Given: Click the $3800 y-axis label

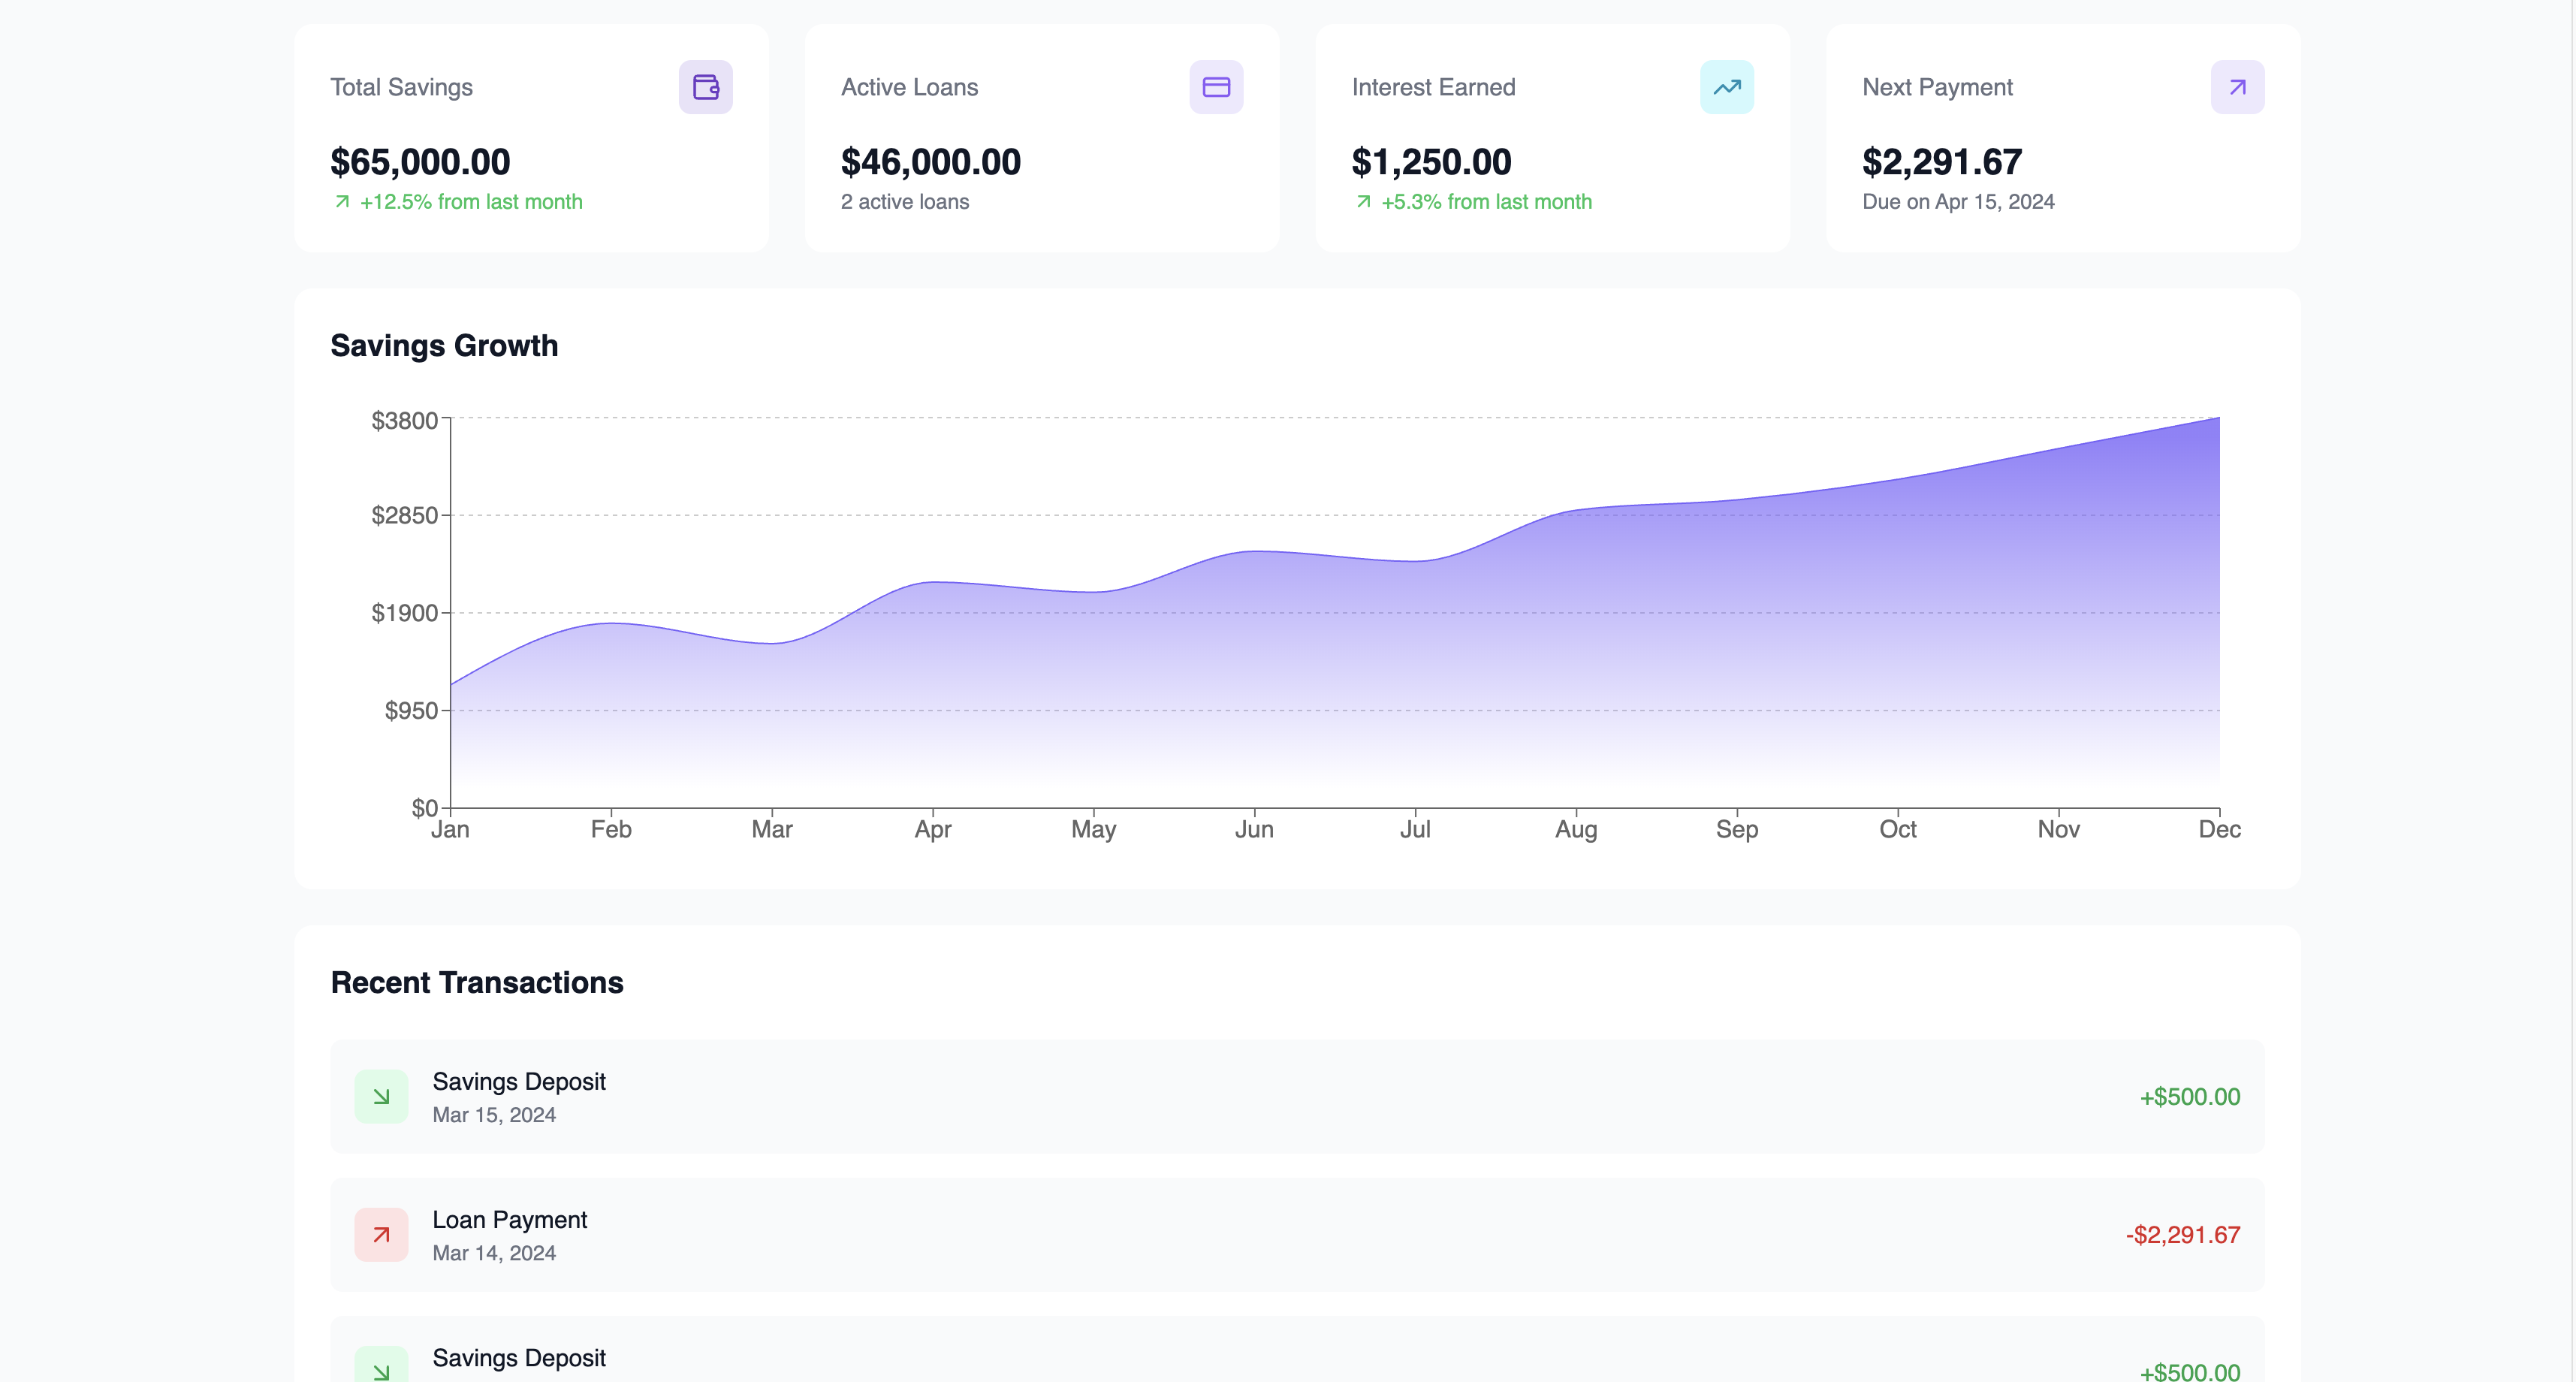Looking at the screenshot, I should coord(404,420).
